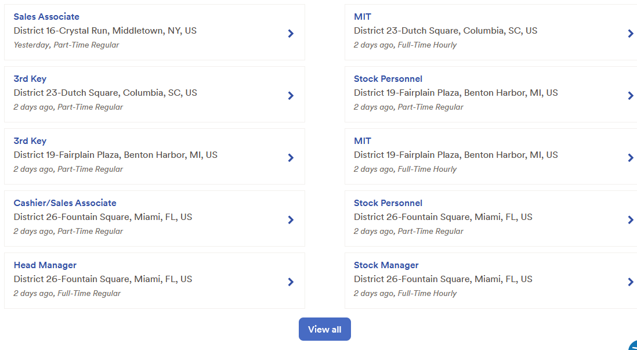This screenshot has width=637, height=350.
Task: Open the 3rd Key link for Dutch Square, Columbia
Action: [x=30, y=79]
